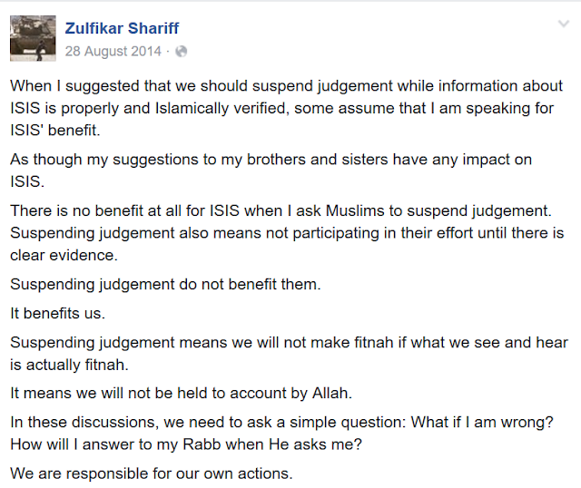Click 'How will I answer to my Rabb'
The height and width of the screenshot is (488, 581).
(x=186, y=444)
